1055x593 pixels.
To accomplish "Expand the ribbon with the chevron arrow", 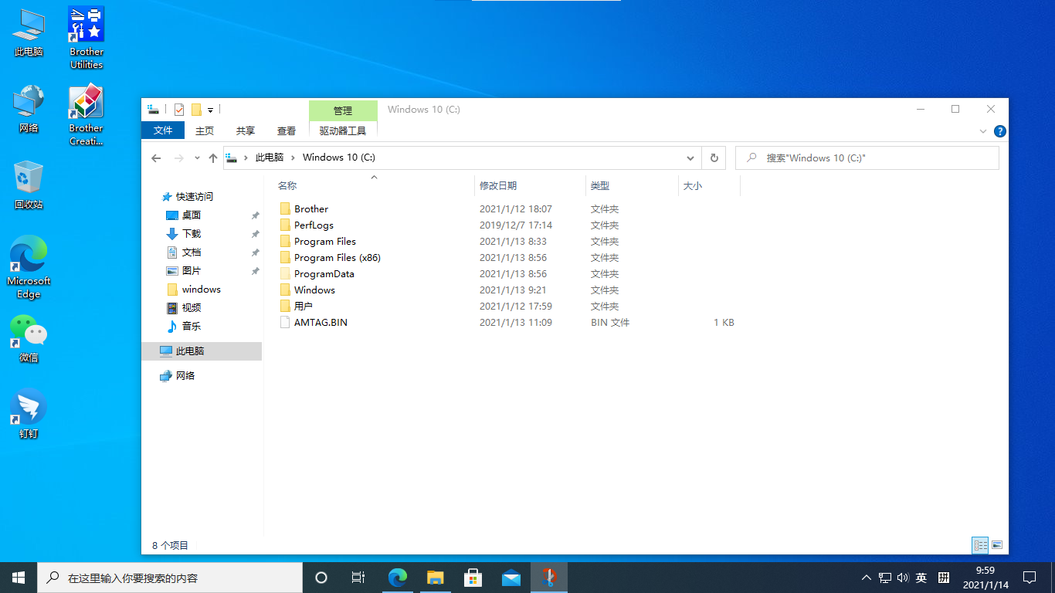I will [x=982, y=131].
